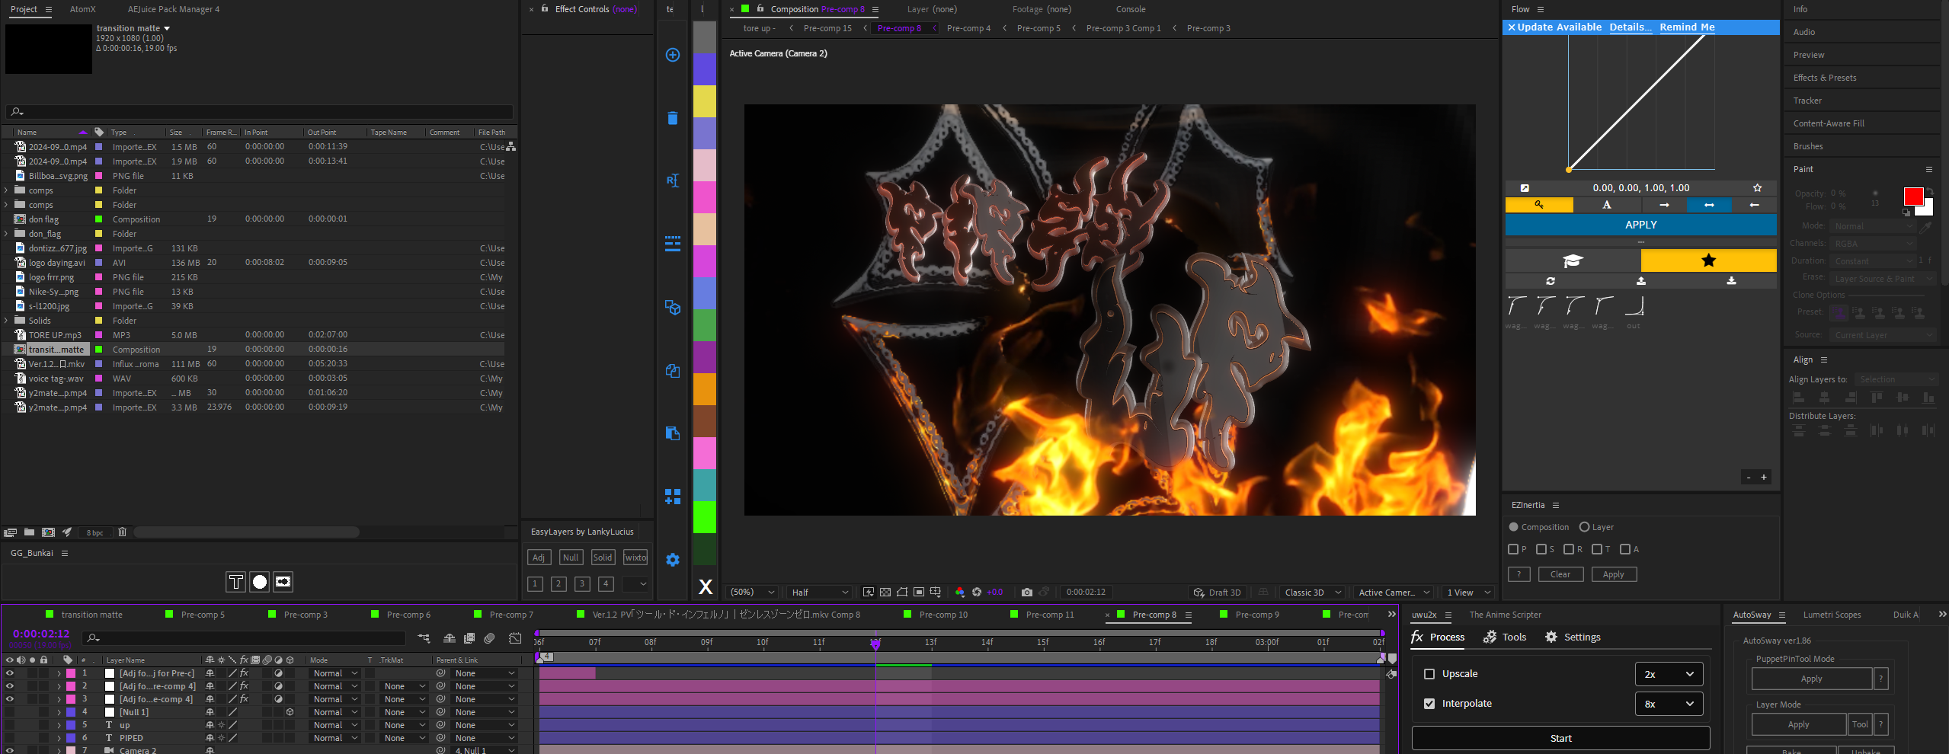Select the Layer radio button in EZInertia
Screen dimensions: 1949x754
[x=1584, y=527]
